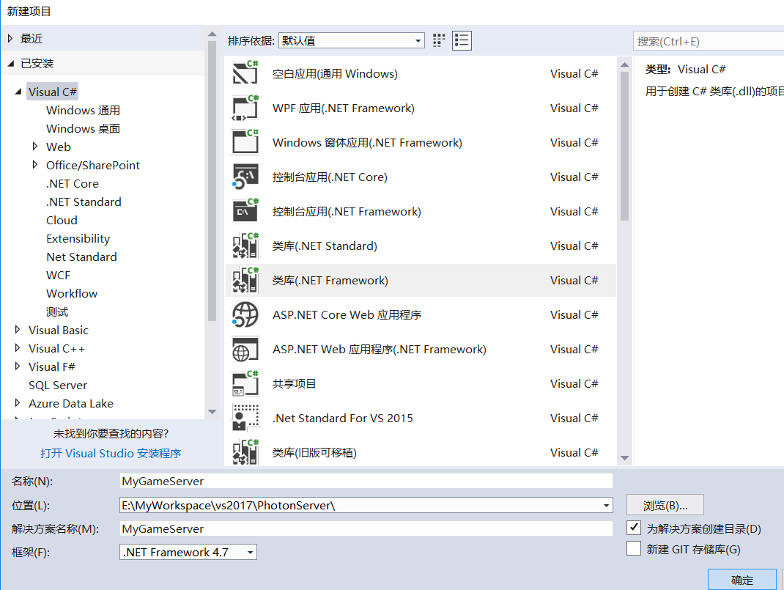
Task: Open the 框架 .NET Framework 4.7 dropdown
Action: 188,552
